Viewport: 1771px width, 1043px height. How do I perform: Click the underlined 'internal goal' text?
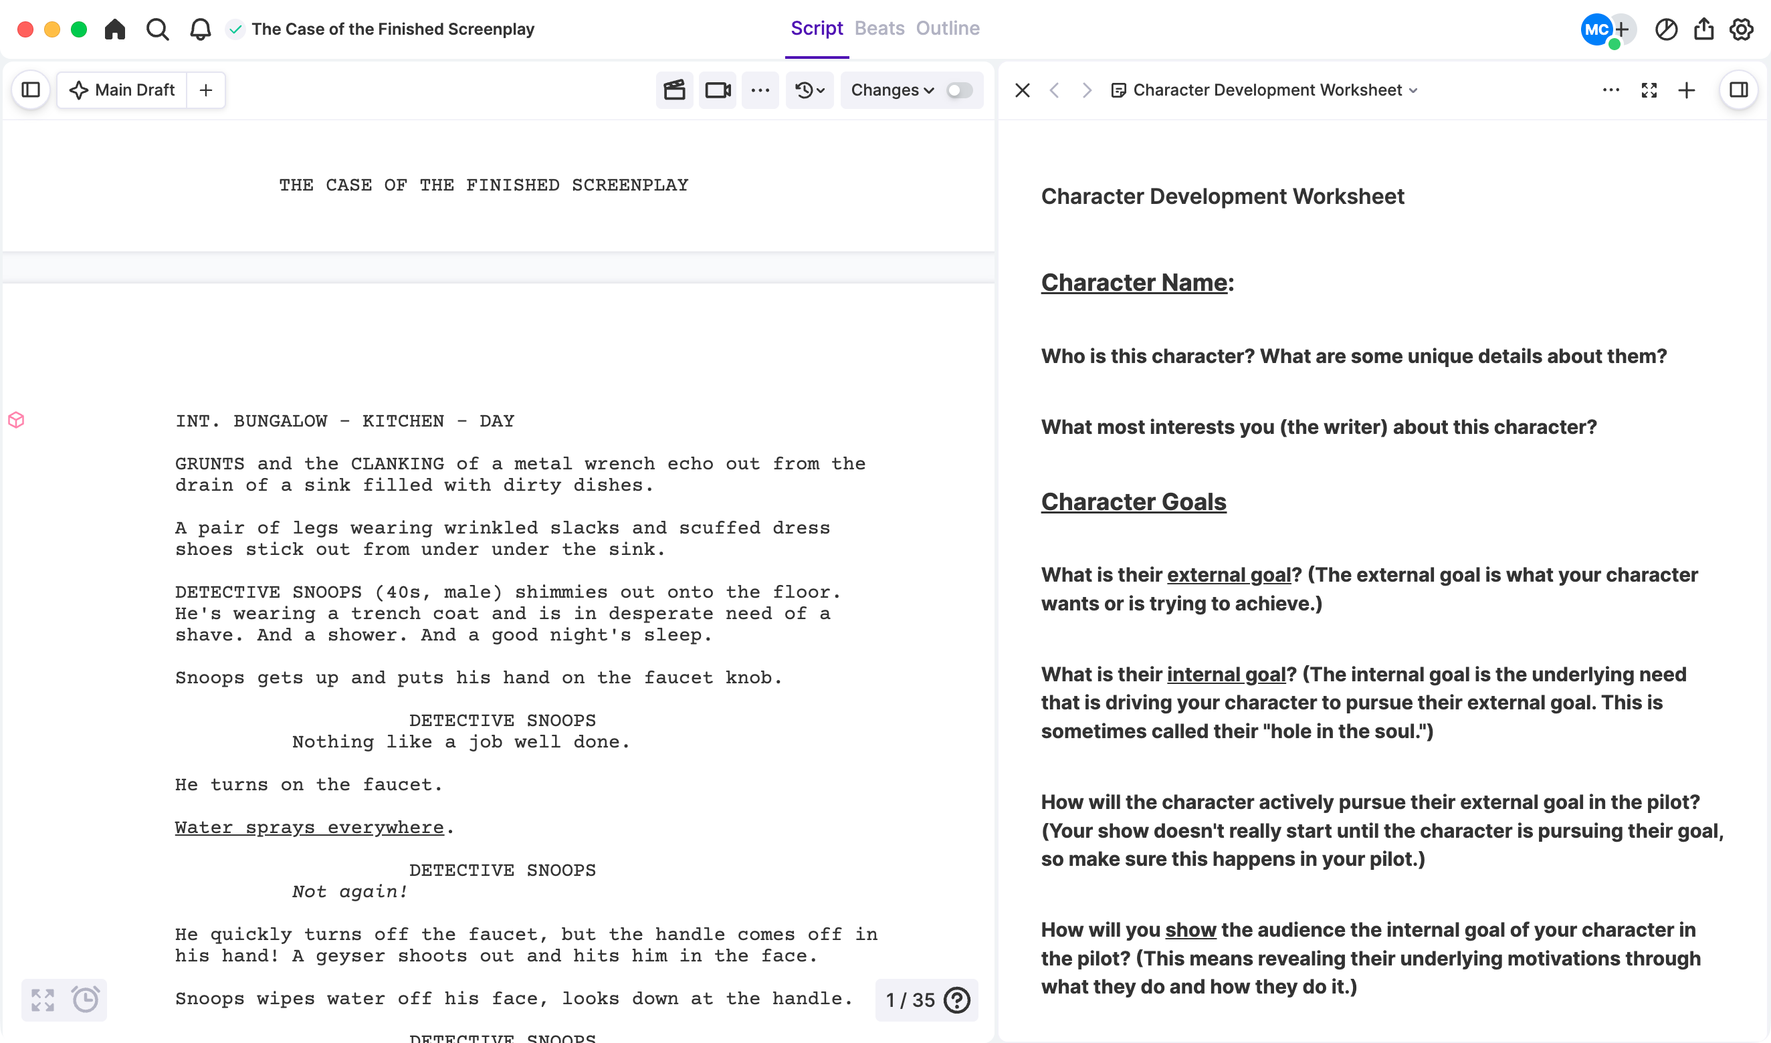tap(1226, 675)
